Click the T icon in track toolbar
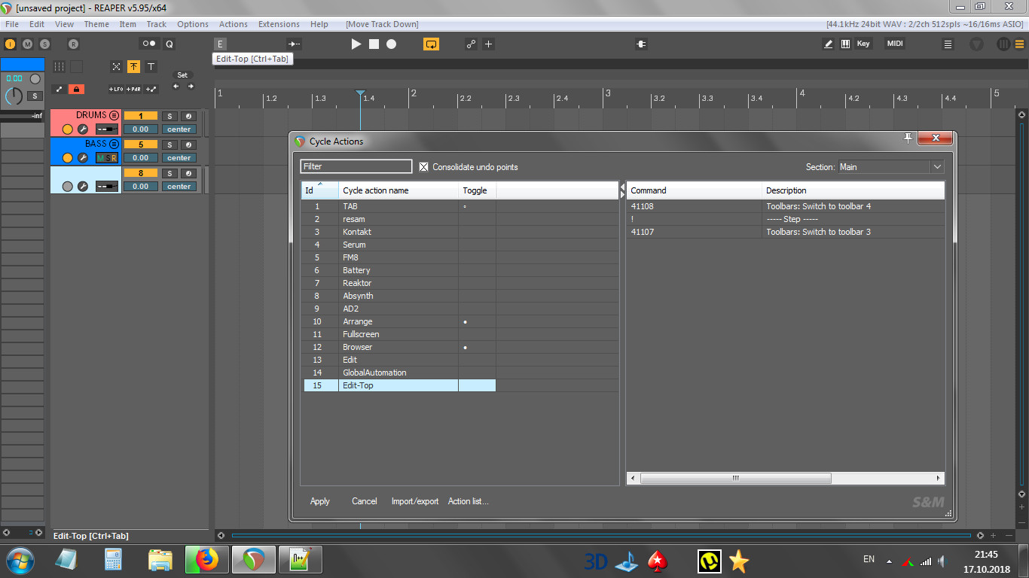The height and width of the screenshot is (578, 1029). click(151, 66)
